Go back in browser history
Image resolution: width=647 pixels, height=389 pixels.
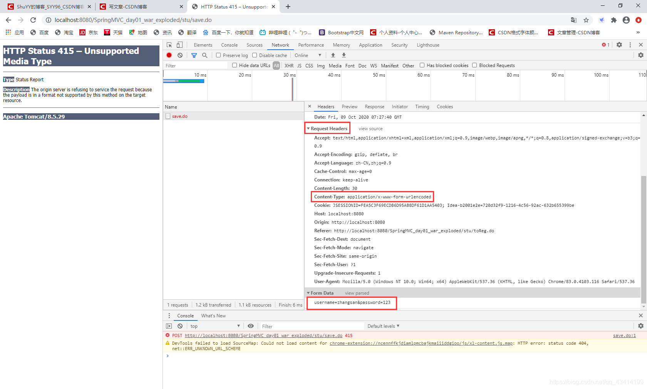point(8,20)
